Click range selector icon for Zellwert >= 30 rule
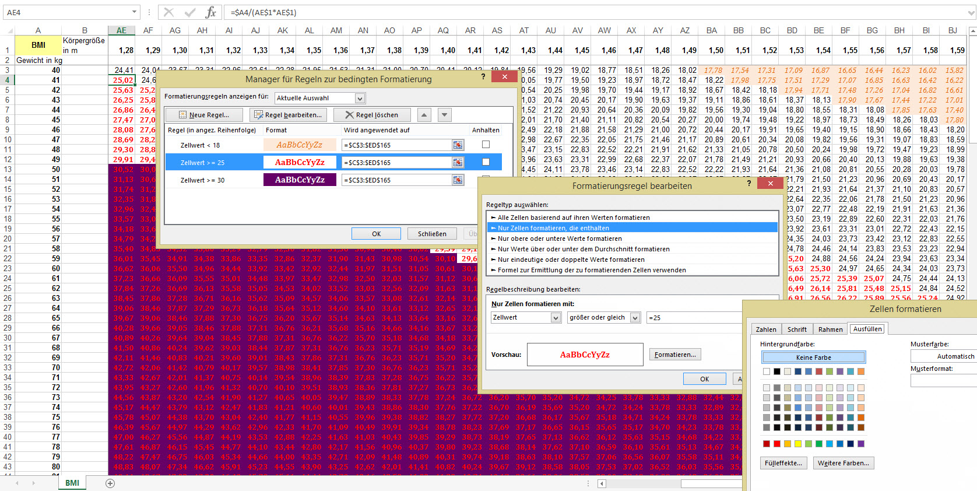This screenshot has height=491, width=977. [458, 180]
